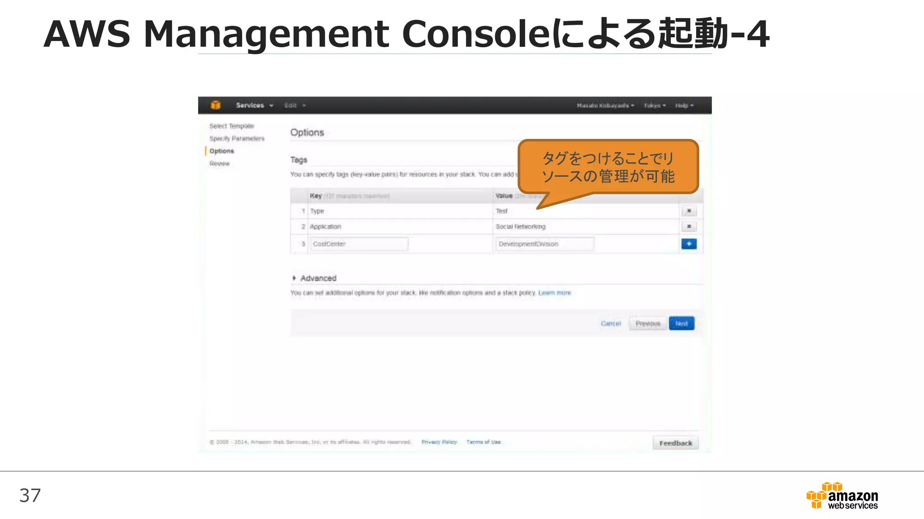Click the Options page heading
This screenshot has width=924, height=519.
[x=307, y=132]
